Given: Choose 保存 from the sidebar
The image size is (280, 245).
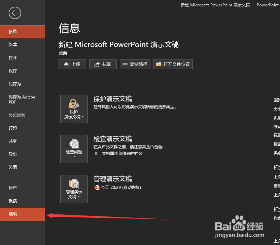Looking at the screenshot, I should point(23,71).
